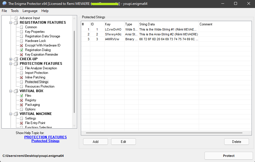Click the tree panel vertical scrollbar

(x=74, y=71)
